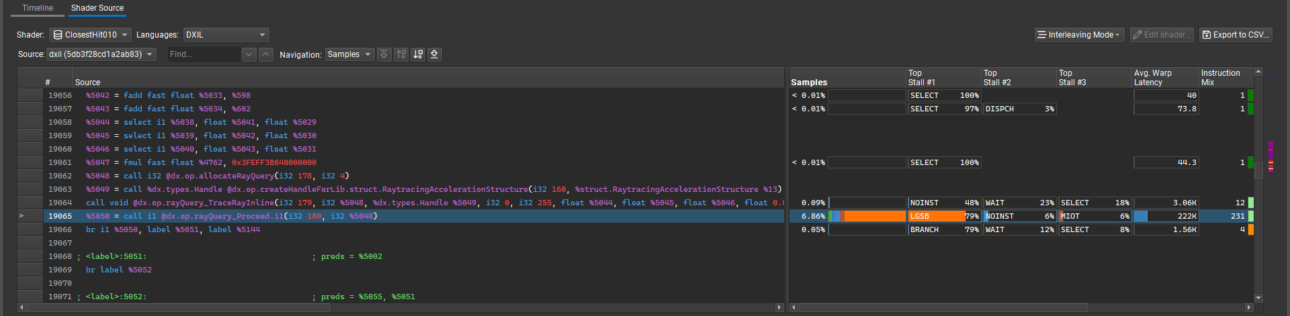The width and height of the screenshot is (1290, 316).
Task: Click the Instruction Mix column header
Action: 1226,78
